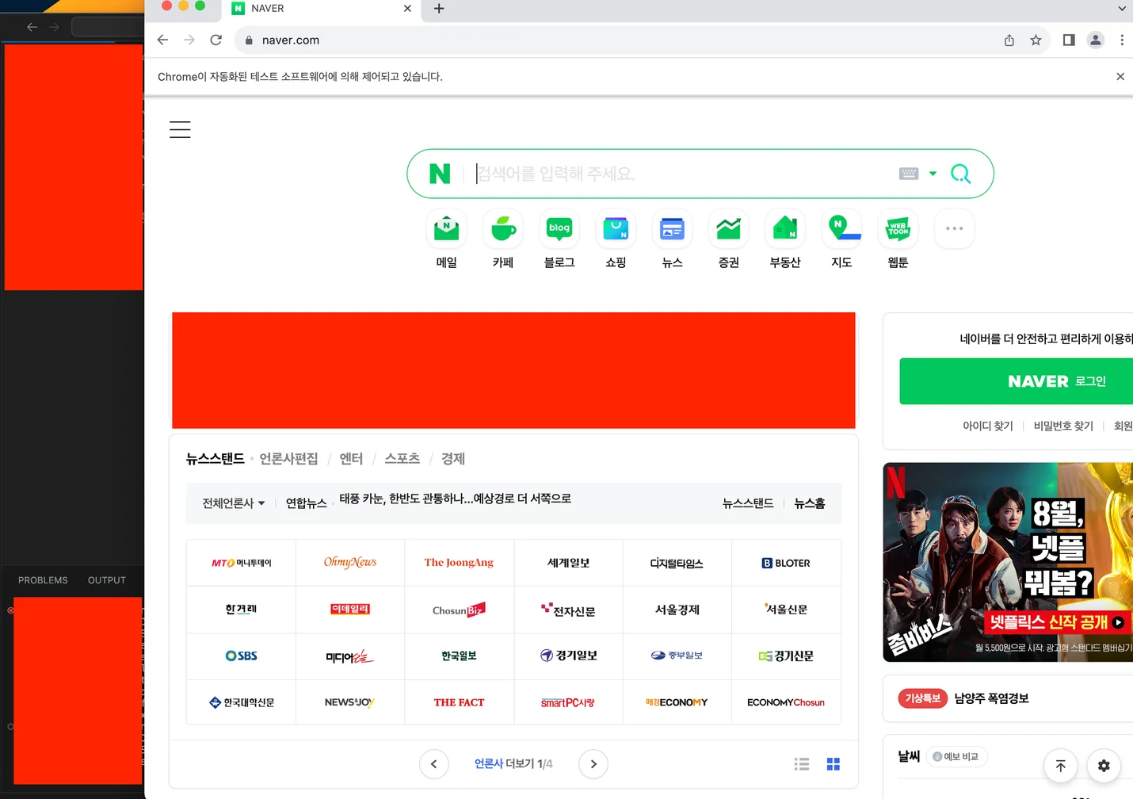Open the BLOTER press tile
Screen dimensions: 1133x799
pos(786,563)
